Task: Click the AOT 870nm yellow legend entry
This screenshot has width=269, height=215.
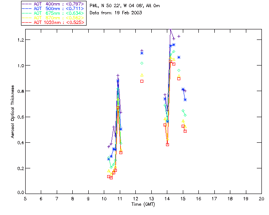Action: [53, 18]
